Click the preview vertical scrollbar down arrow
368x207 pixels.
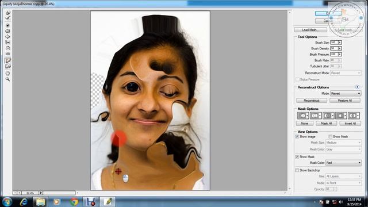pos(289,189)
